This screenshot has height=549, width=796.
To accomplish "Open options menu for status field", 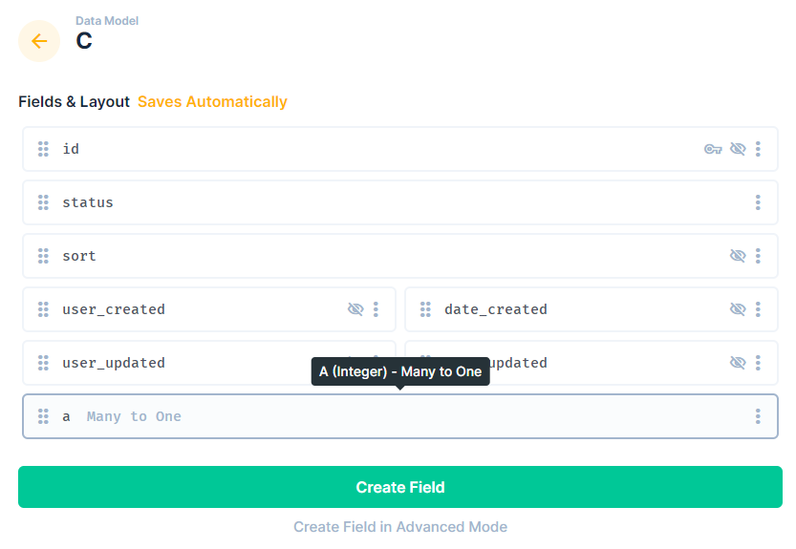I will pos(758,202).
